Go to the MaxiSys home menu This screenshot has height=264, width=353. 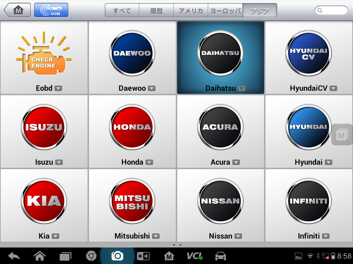pos(18,10)
